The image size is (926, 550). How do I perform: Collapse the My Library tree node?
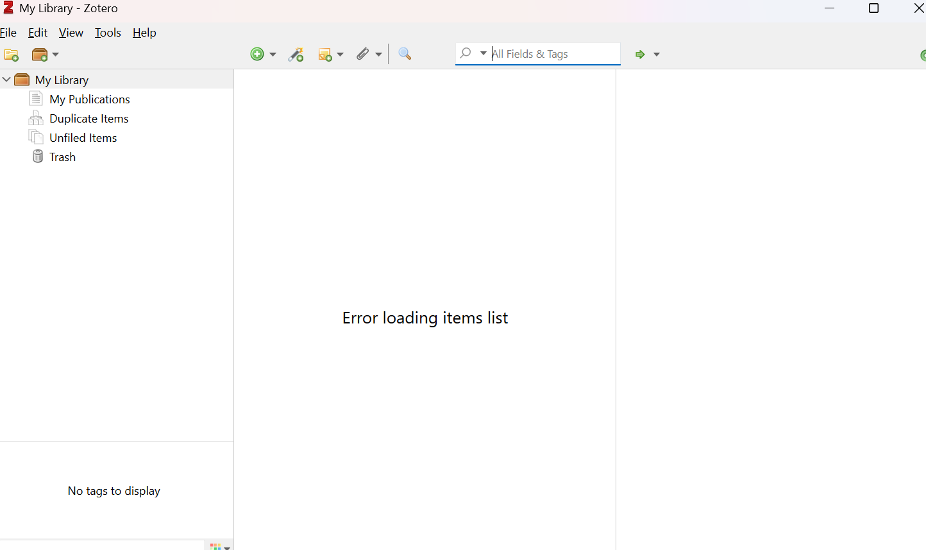point(6,80)
